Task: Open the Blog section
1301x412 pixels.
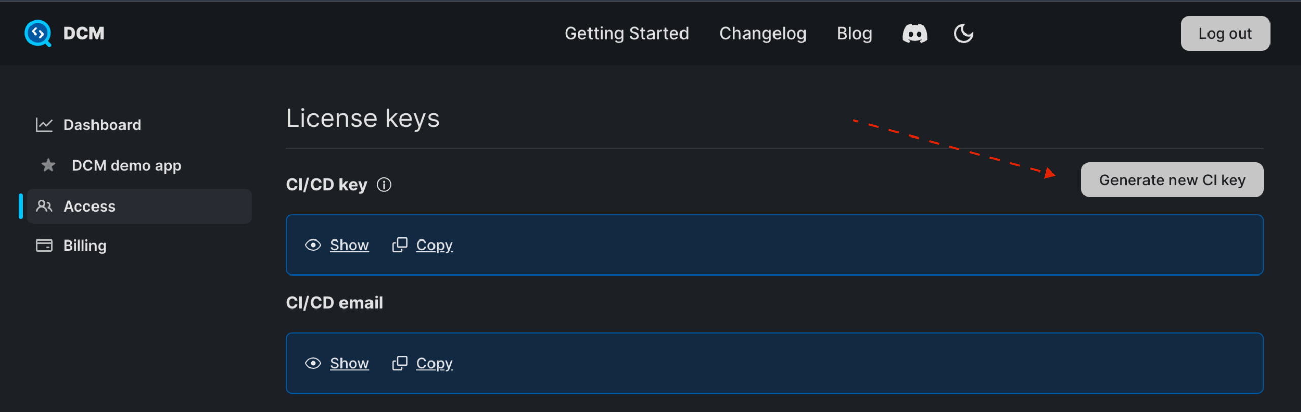Action: pyautogui.click(x=854, y=33)
